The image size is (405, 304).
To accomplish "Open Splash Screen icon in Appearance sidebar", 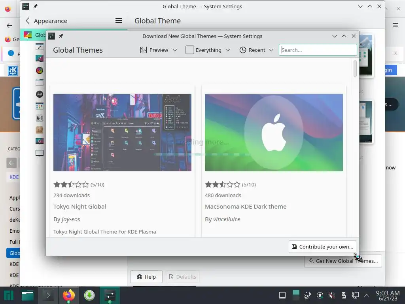I will click(x=40, y=141).
